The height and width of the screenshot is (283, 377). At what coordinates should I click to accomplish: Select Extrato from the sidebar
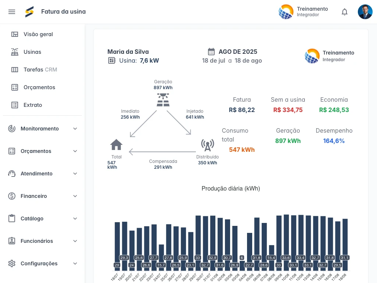(x=33, y=105)
